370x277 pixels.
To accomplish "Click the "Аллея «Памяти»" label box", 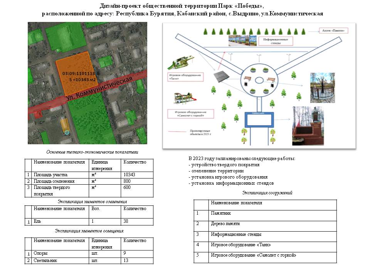I will click(x=333, y=30).
